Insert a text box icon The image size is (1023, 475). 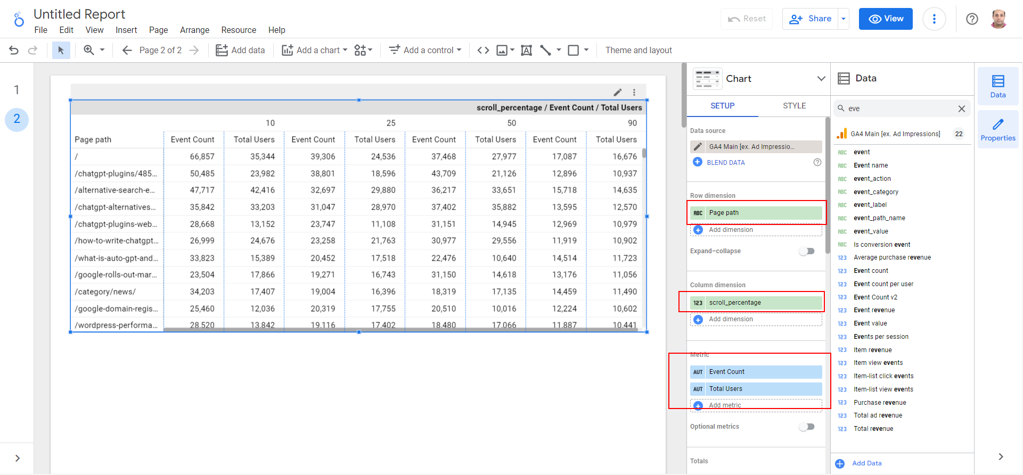coord(526,50)
